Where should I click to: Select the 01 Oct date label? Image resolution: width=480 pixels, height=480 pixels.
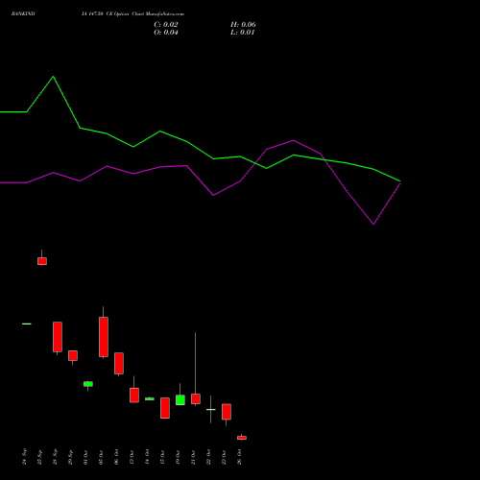86,457
